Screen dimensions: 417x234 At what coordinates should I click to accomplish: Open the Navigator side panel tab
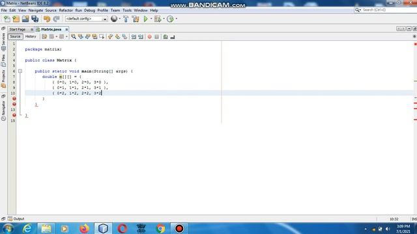coord(3,111)
